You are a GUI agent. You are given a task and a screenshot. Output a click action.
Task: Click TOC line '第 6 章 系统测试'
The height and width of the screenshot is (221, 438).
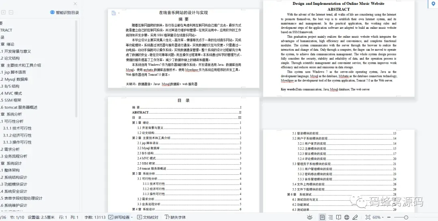341,194
